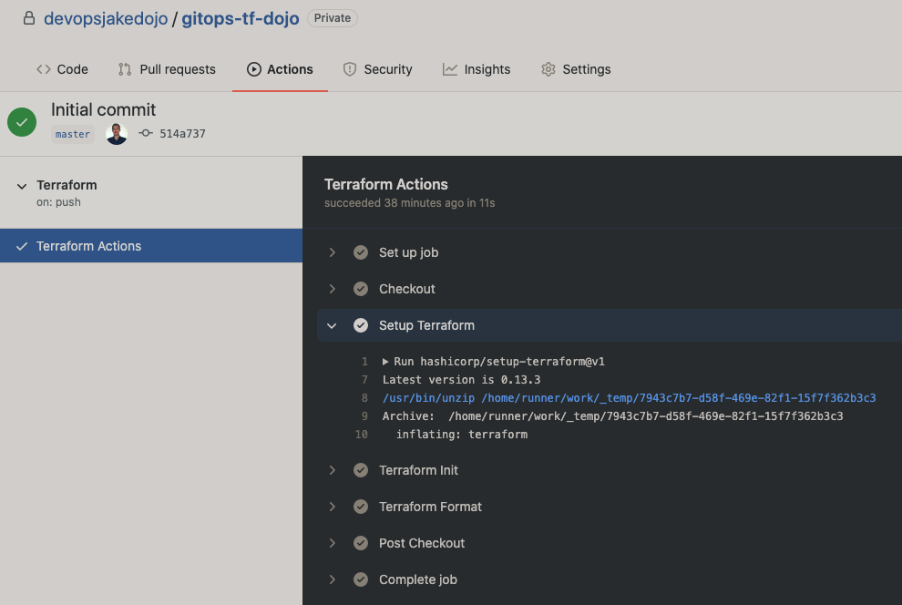Click the Post Checkout step title
Viewport: 902px width, 605px height.
422,543
